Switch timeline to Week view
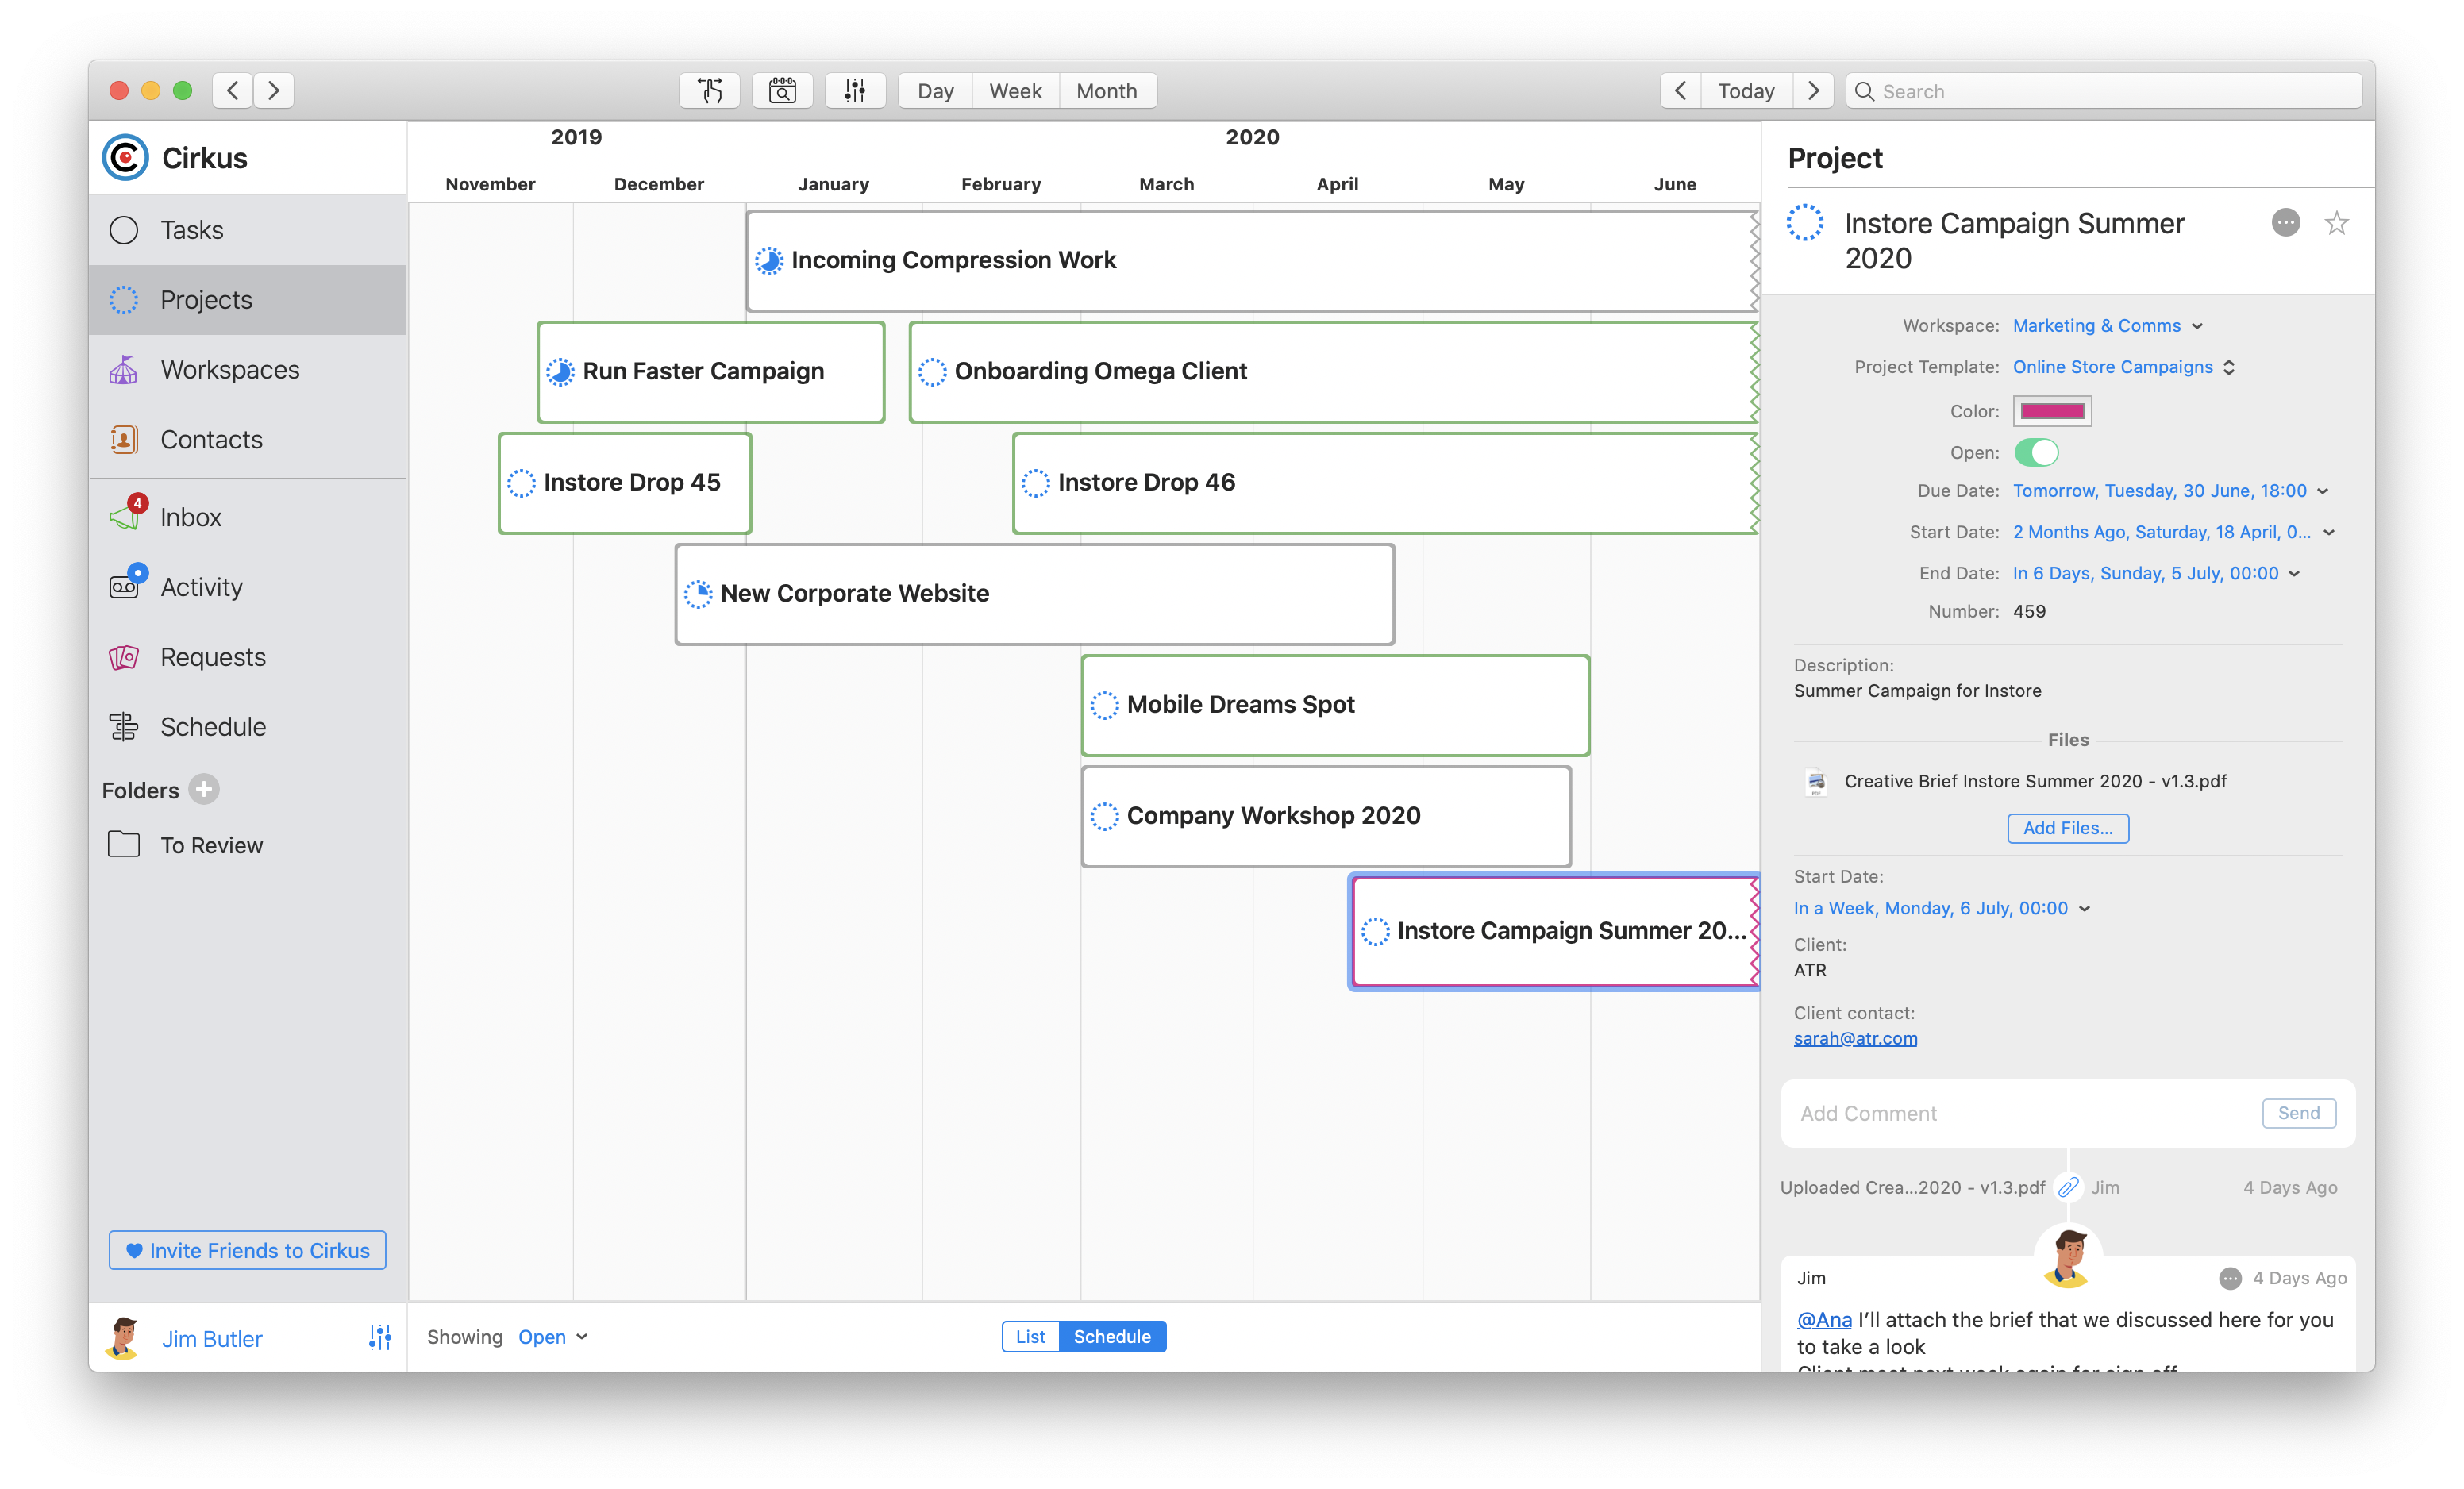2464x1489 pixels. [x=1015, y=91]
